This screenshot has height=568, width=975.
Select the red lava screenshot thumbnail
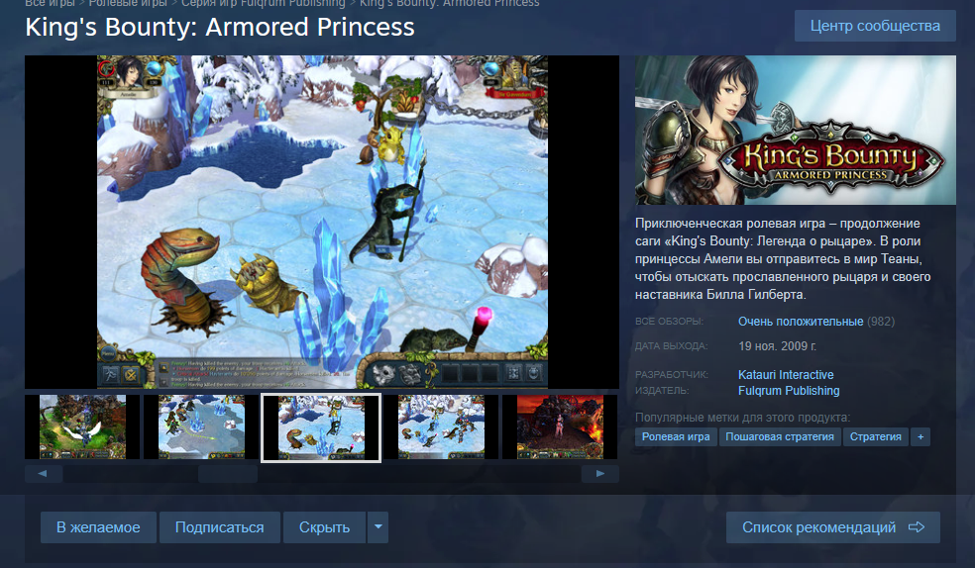560,427
